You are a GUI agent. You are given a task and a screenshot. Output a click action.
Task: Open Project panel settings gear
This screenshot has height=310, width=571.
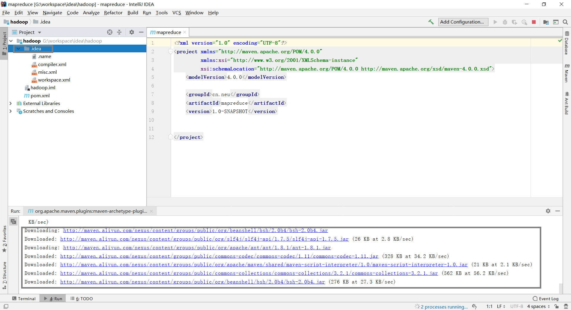click(x=132, y=32)
